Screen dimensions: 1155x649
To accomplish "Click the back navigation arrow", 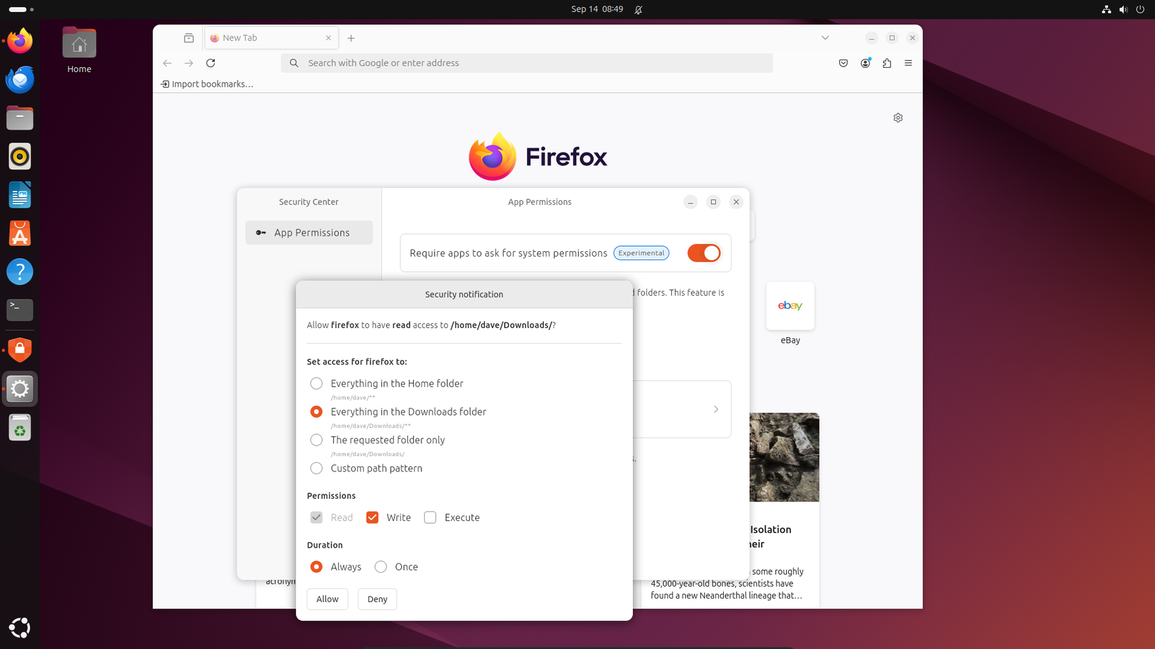I will [x=167, y=63].
